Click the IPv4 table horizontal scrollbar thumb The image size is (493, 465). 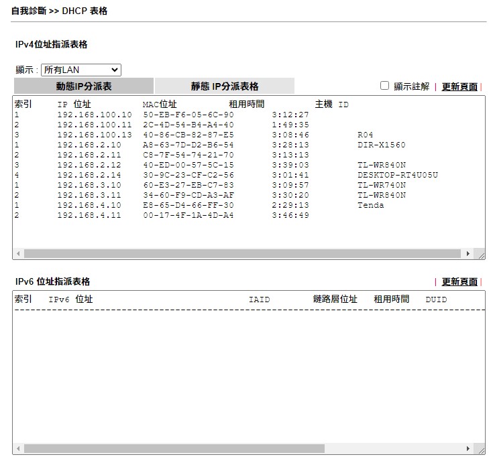241,254
